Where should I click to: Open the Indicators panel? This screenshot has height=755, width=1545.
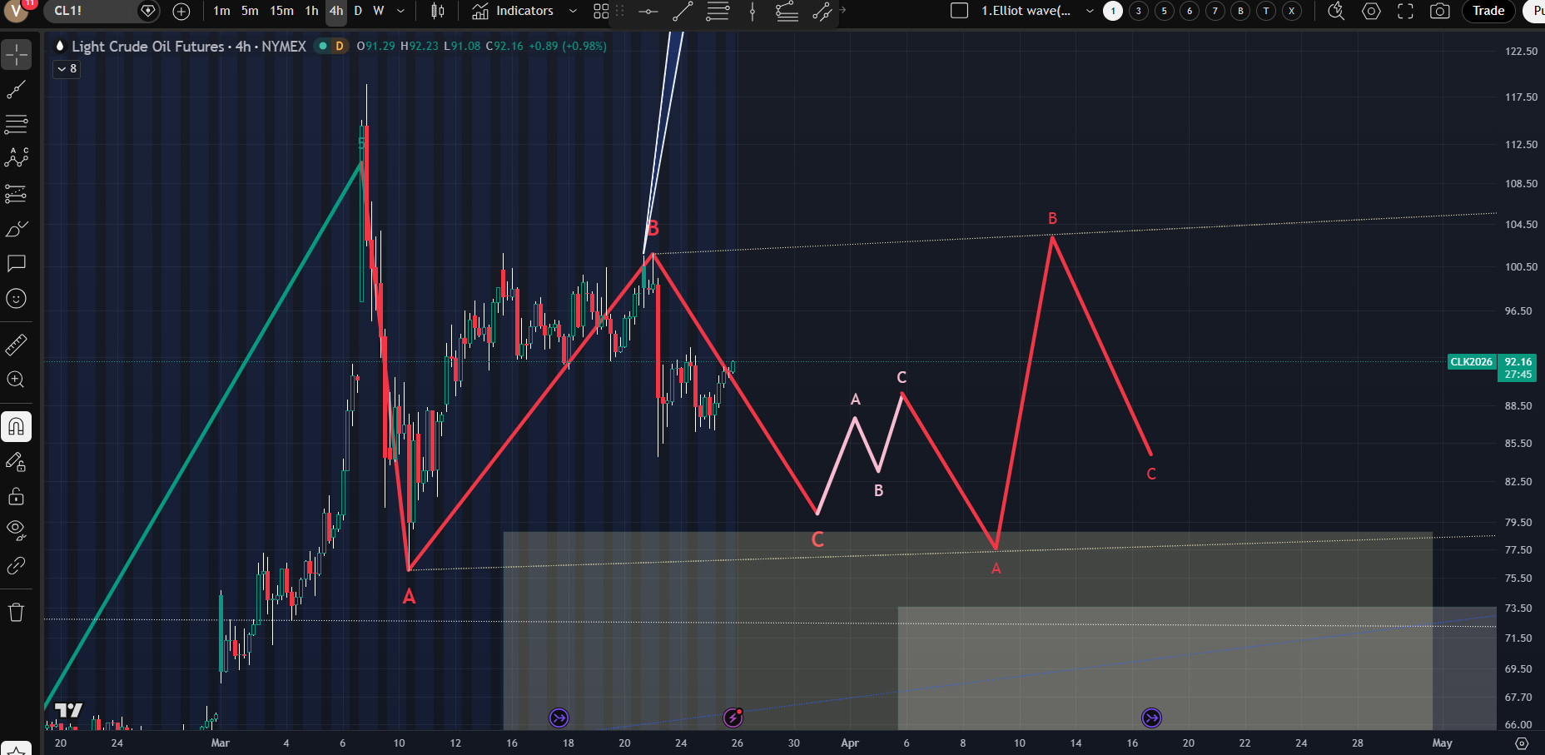click(513, 11)
